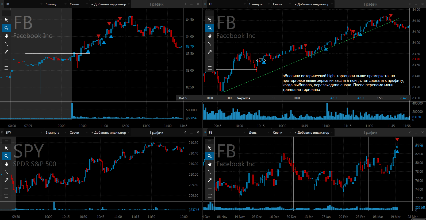
Task: Open the SPY symbol dropdown
Action: pos(24,133)
